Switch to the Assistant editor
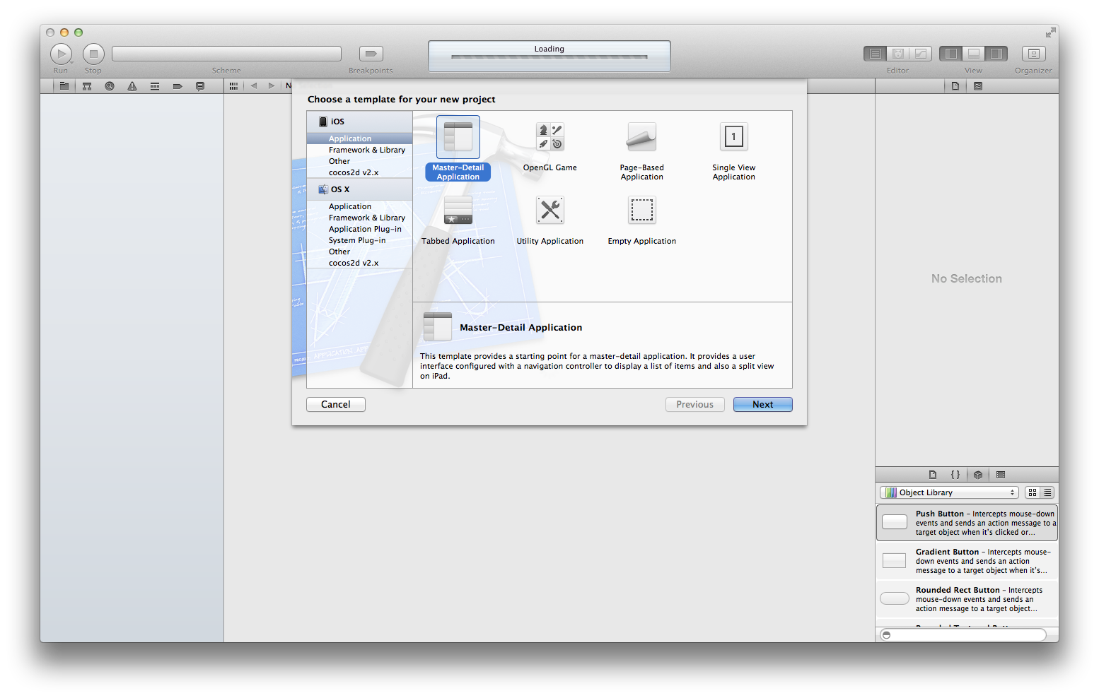Image resolution: width=1099 pixels, height=698 pixels. [898, 54]
